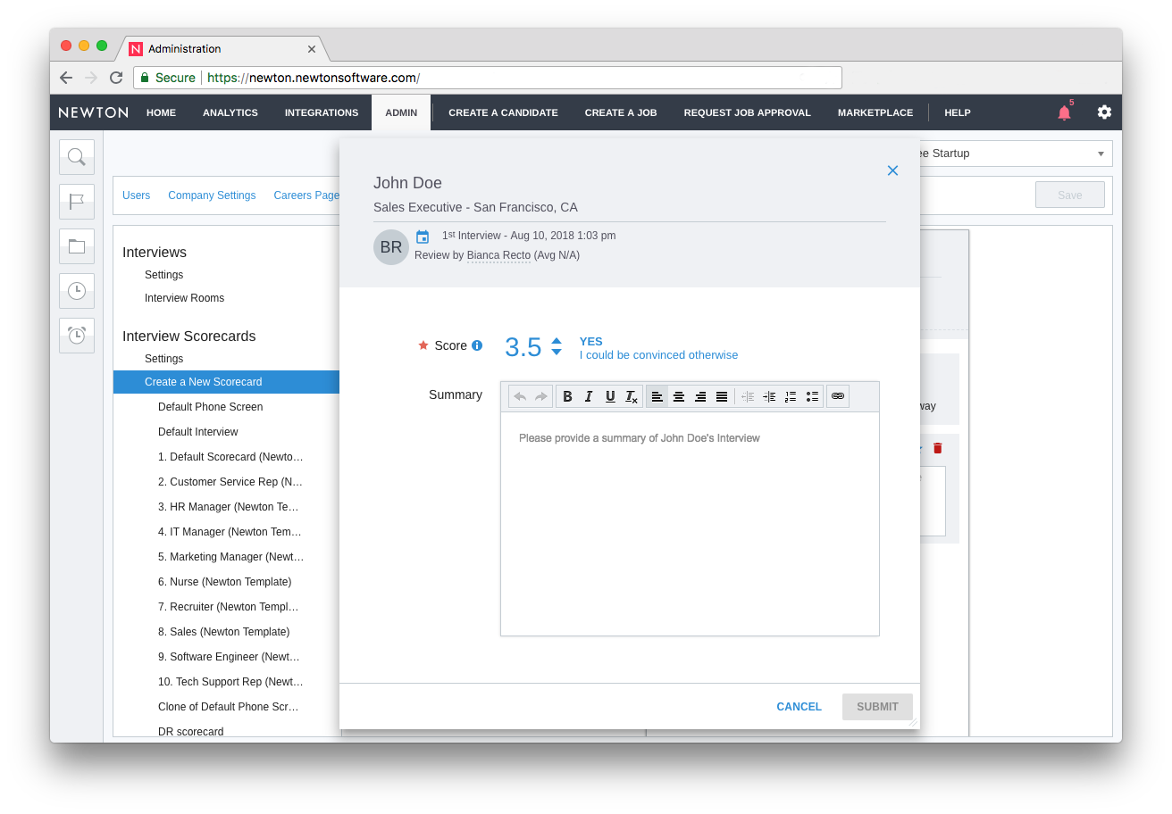Toggle italic formatting in Summary toolbar
The image size is (1172, 814).
(589, 396)
